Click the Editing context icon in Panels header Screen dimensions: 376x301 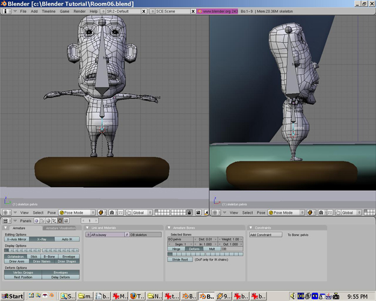(60, 221)
